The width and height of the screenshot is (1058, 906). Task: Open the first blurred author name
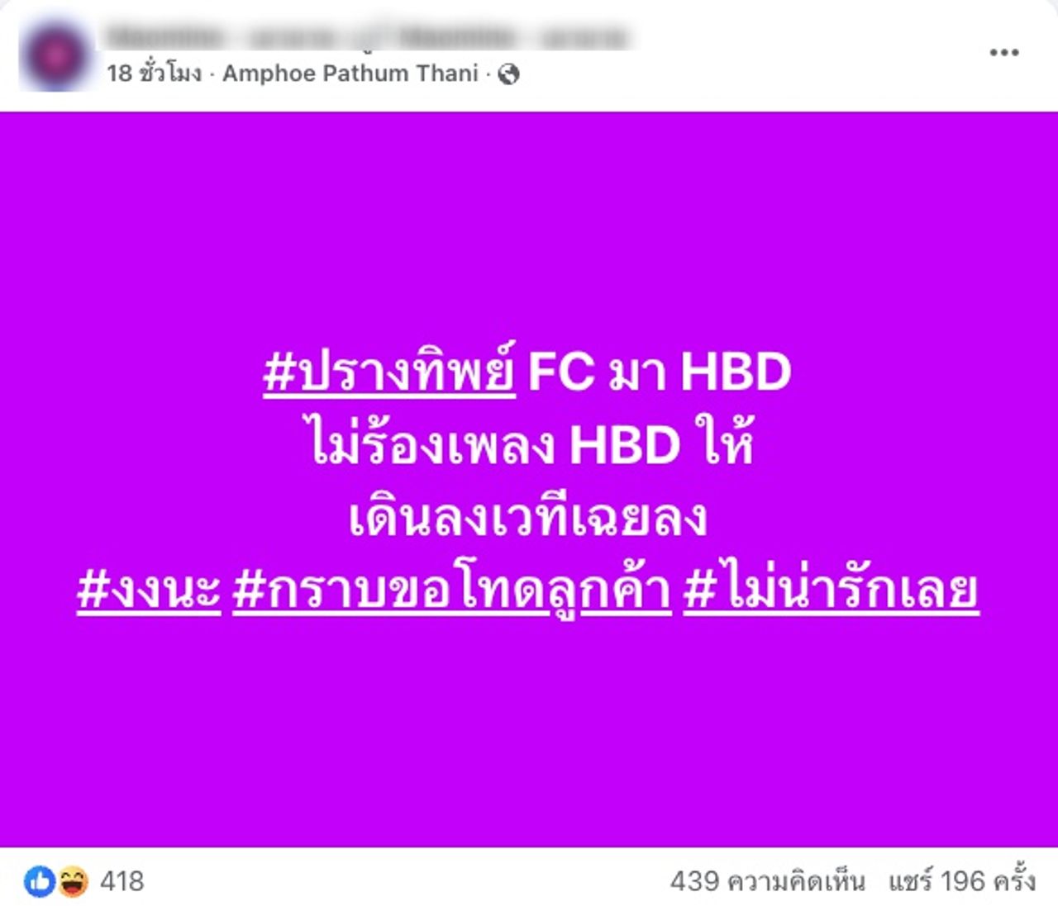click(x=220, y=37)
